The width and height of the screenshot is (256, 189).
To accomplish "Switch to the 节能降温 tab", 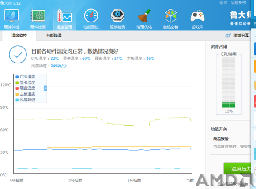I will [x=54, y=36].
